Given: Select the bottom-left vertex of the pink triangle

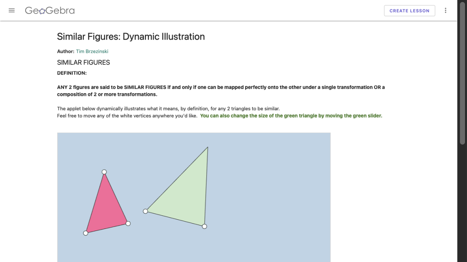Looking at the screenshot, I should [x=85, y=233].
